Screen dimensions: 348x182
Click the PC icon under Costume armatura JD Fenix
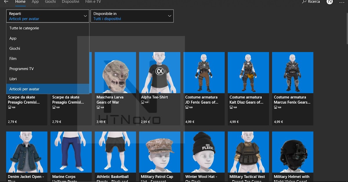pos(187,107)
